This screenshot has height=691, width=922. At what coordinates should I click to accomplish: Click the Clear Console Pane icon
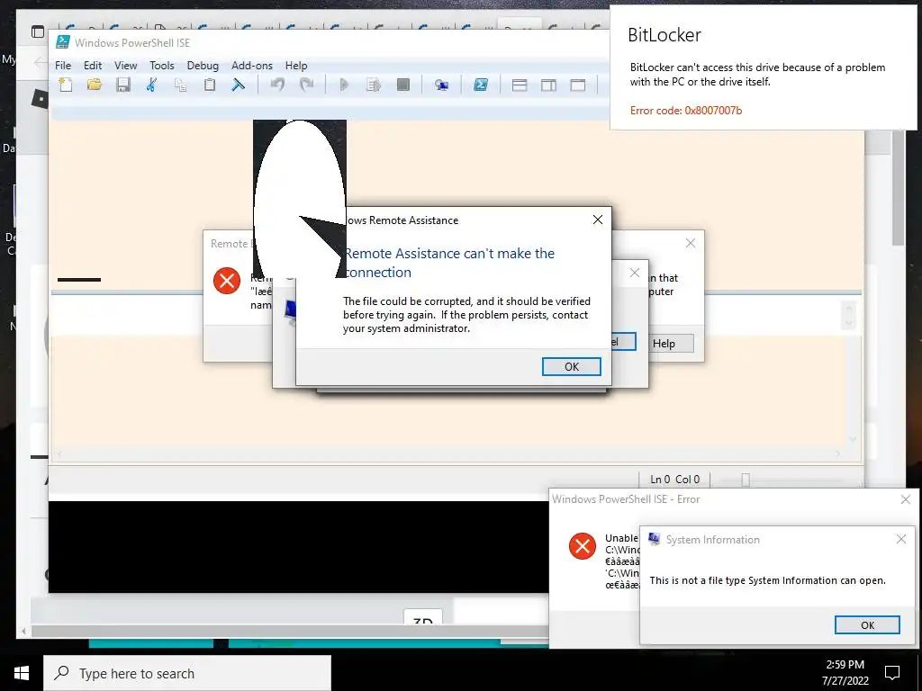(238, 85)
